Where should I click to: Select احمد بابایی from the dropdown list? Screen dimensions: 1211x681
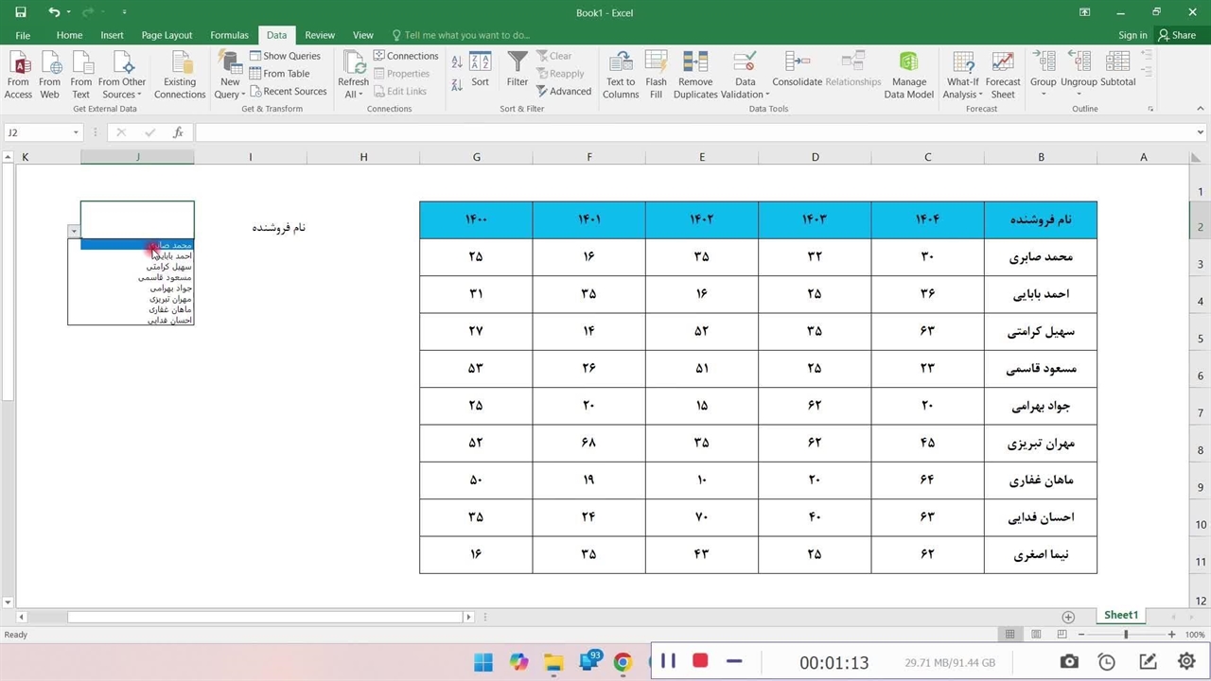174,256
